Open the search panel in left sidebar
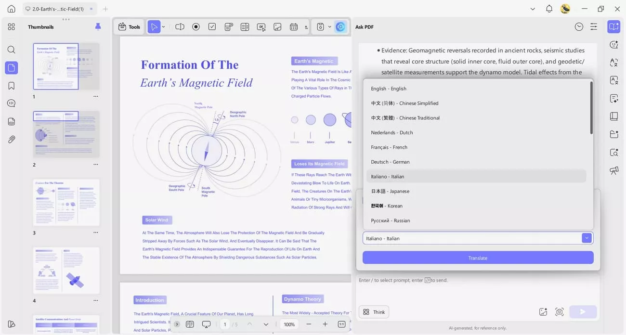626x335 pixels. [x=12, y=50]
